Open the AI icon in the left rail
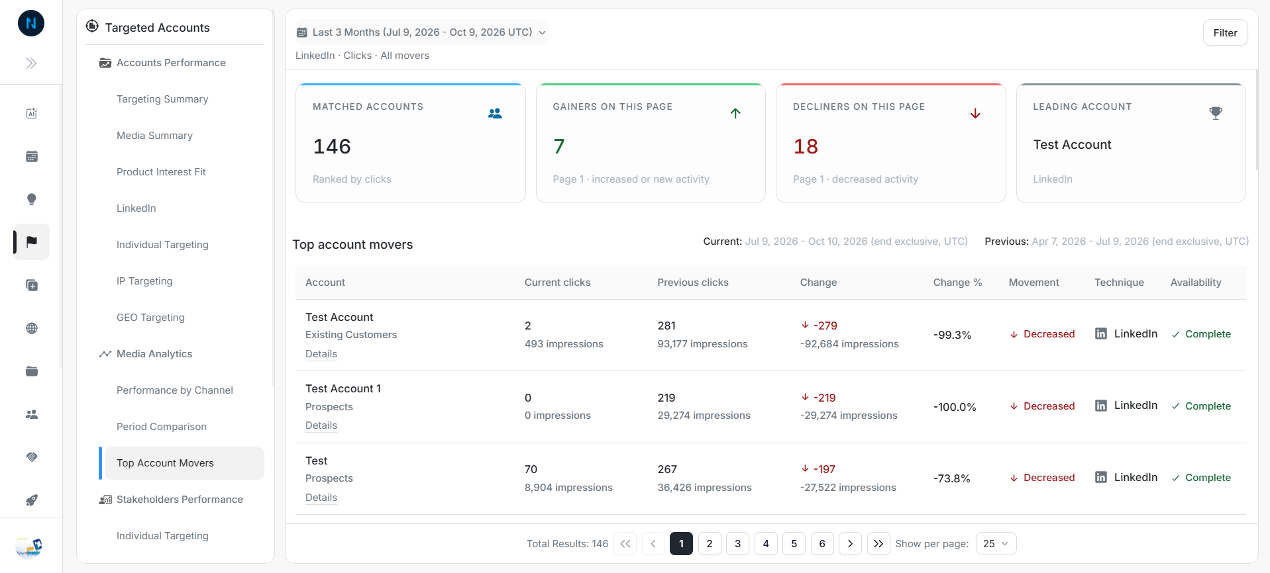Image resolution: width=1270 pixels, height=573 pixels. [31, 113]
